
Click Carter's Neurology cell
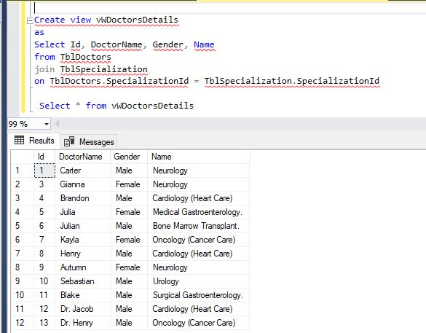click(x=198, y=171)
